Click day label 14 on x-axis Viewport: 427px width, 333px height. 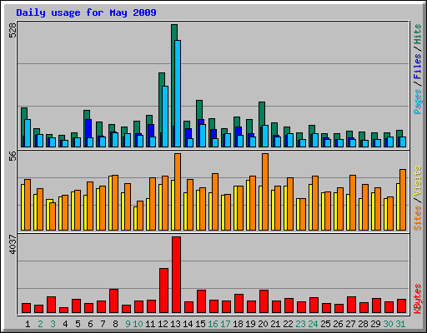[188, 324]
